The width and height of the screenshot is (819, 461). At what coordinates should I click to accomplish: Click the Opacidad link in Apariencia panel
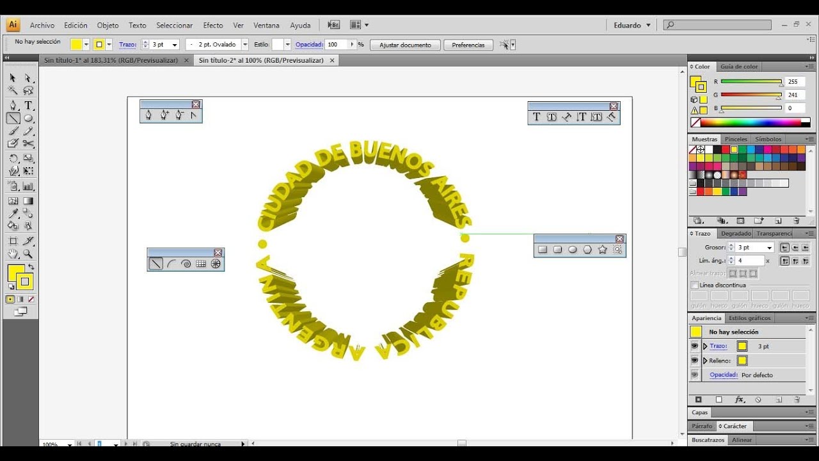724,375
